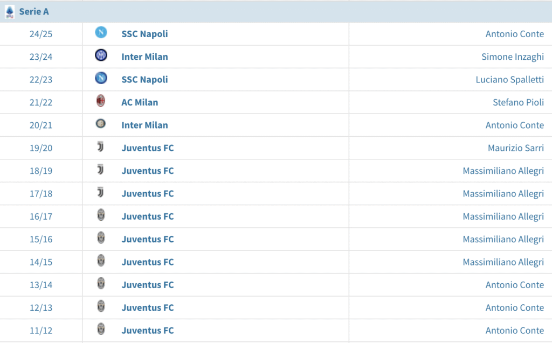Select the 18/19 season link
552x343 pixels.
coord(41,171)
